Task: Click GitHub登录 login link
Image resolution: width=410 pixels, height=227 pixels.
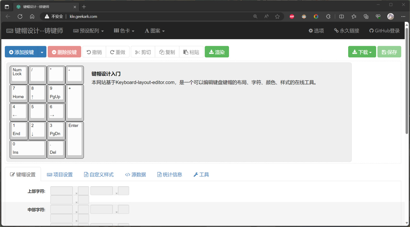Action: coord(384,31)
